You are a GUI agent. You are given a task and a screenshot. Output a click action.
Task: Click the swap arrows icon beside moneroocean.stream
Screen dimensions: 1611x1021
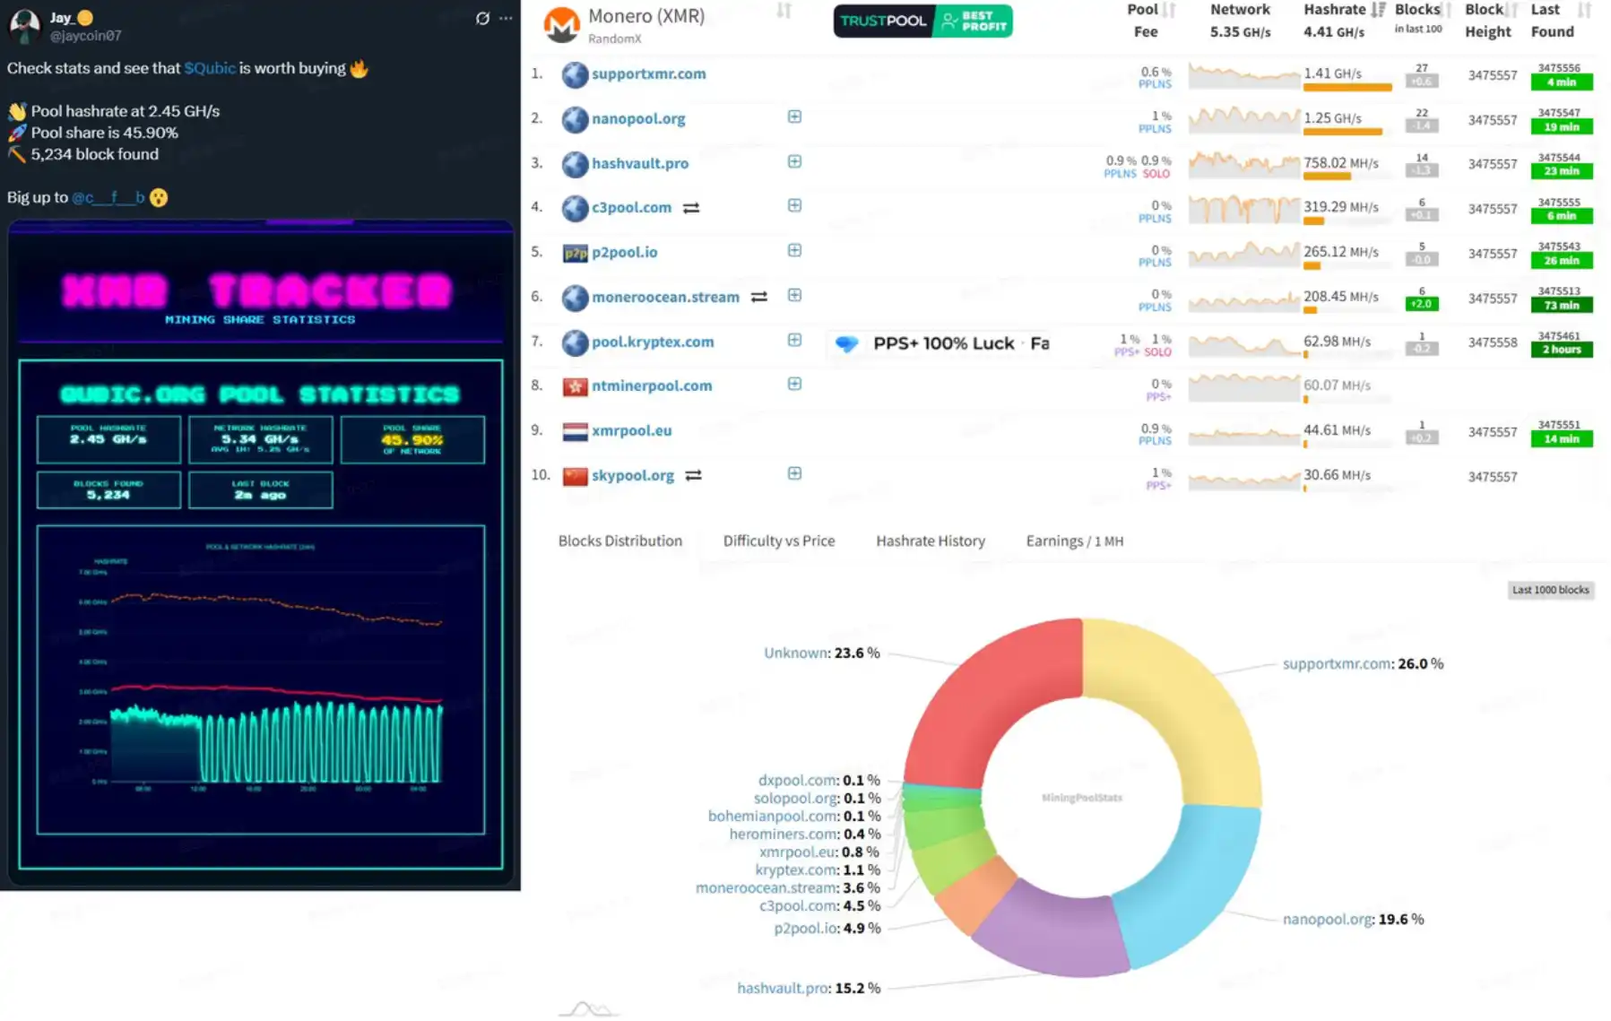click(758, 297)
